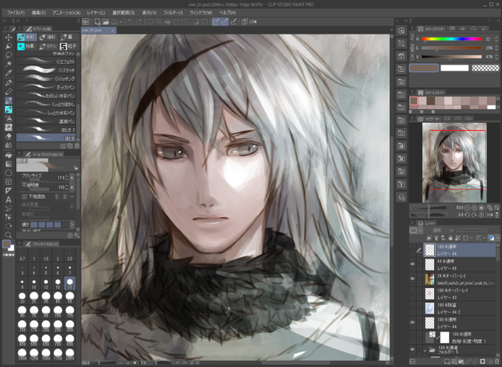
Task: Open the ファイル(F) menu
Action: (x=16, y=13)
